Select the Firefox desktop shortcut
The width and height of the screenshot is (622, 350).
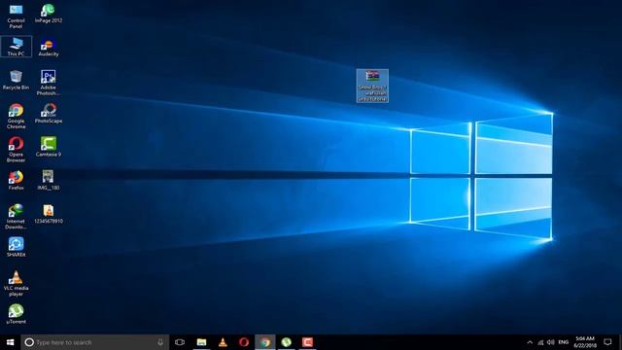click(16, 180)
